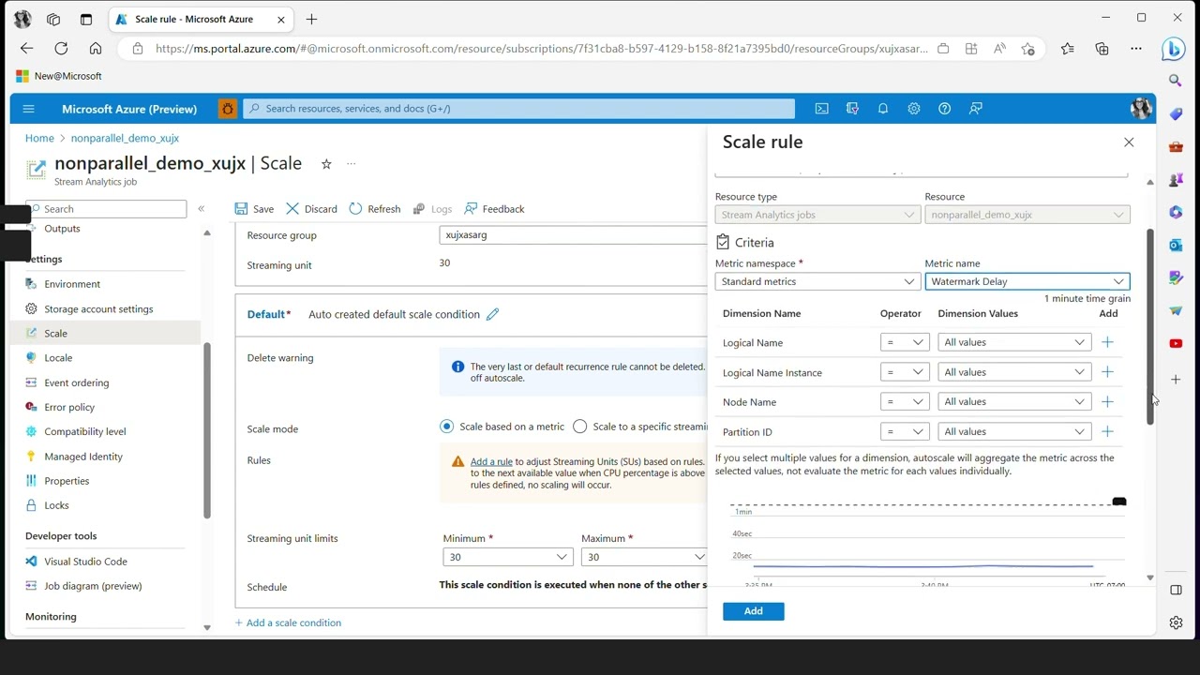This screenshot has height=675, width=1200.
Task: Open a new browser tab
Action: (x=311, y=19)
